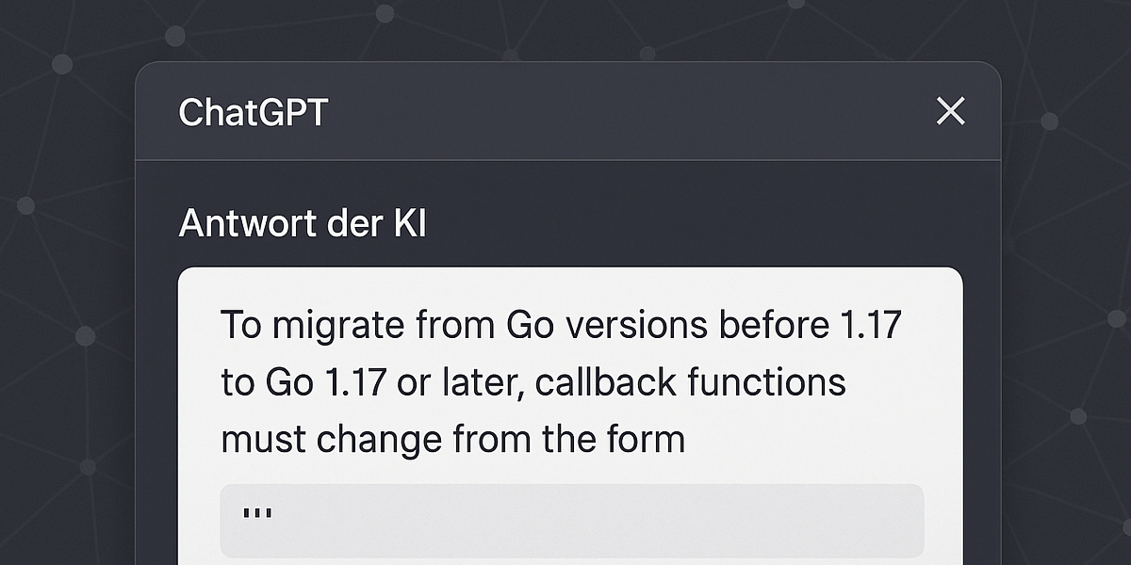
Task: Close the ChatGPT dialog with the X
Action: (x=950, y=112)
